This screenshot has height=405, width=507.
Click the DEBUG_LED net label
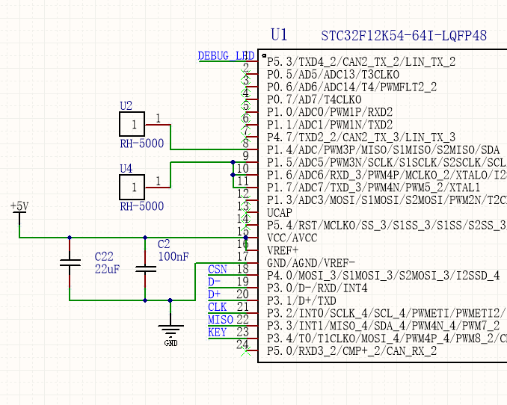pyautogui.click(x=227, y=56)
